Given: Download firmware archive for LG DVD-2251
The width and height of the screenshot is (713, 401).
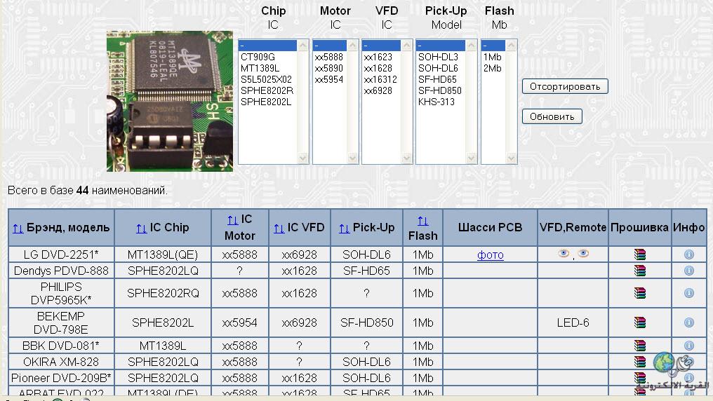Looking at the screenshot, I should [640, 254].
